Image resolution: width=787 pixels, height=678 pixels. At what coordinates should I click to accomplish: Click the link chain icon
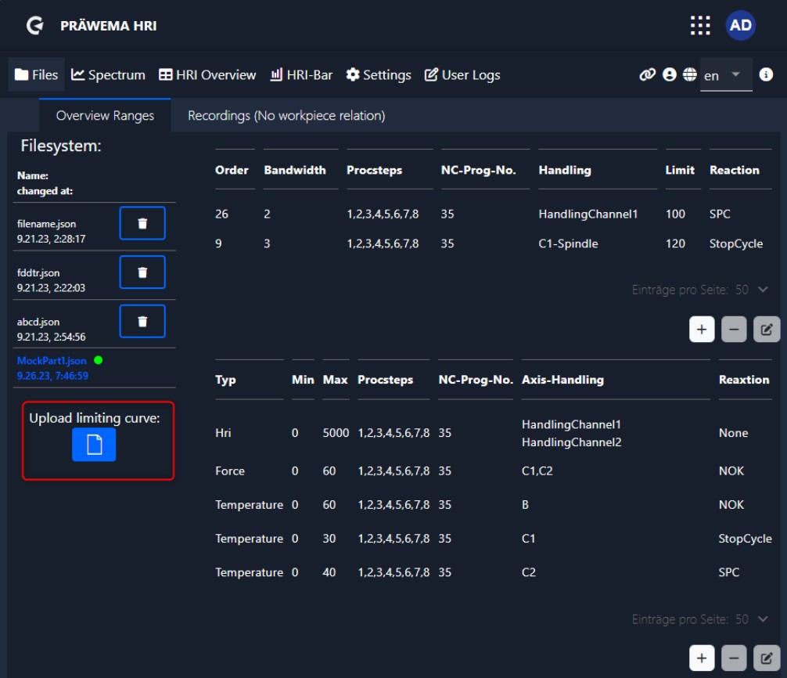647,74
